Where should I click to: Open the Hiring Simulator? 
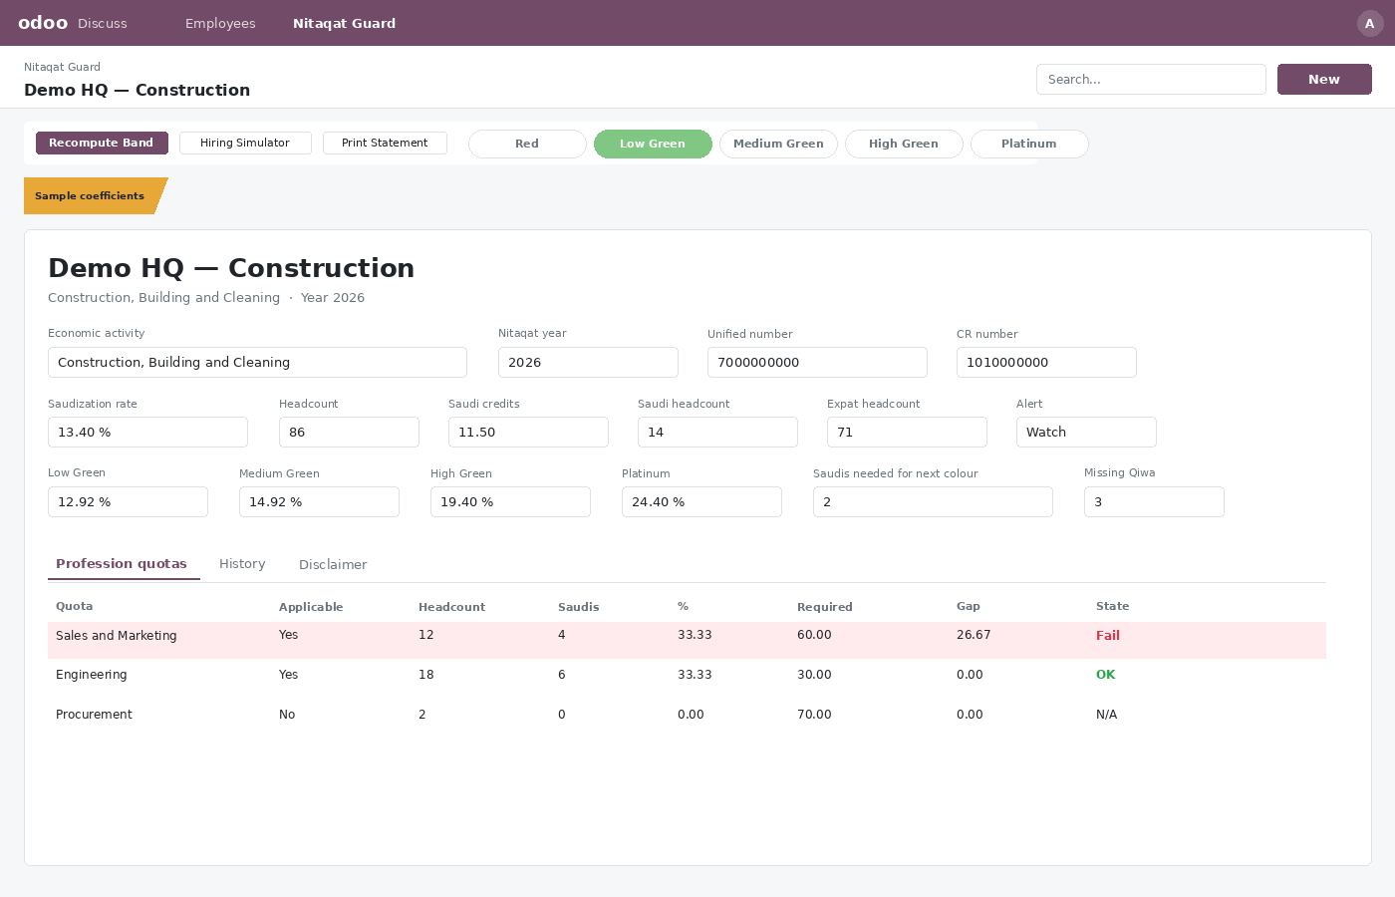click(x=245, y=143)
